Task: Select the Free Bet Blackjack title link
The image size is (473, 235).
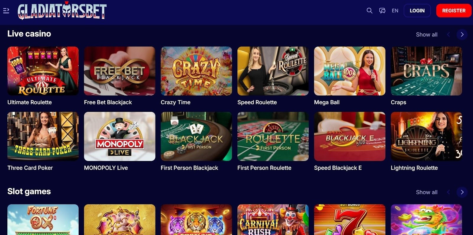Action: pos(108,102)
